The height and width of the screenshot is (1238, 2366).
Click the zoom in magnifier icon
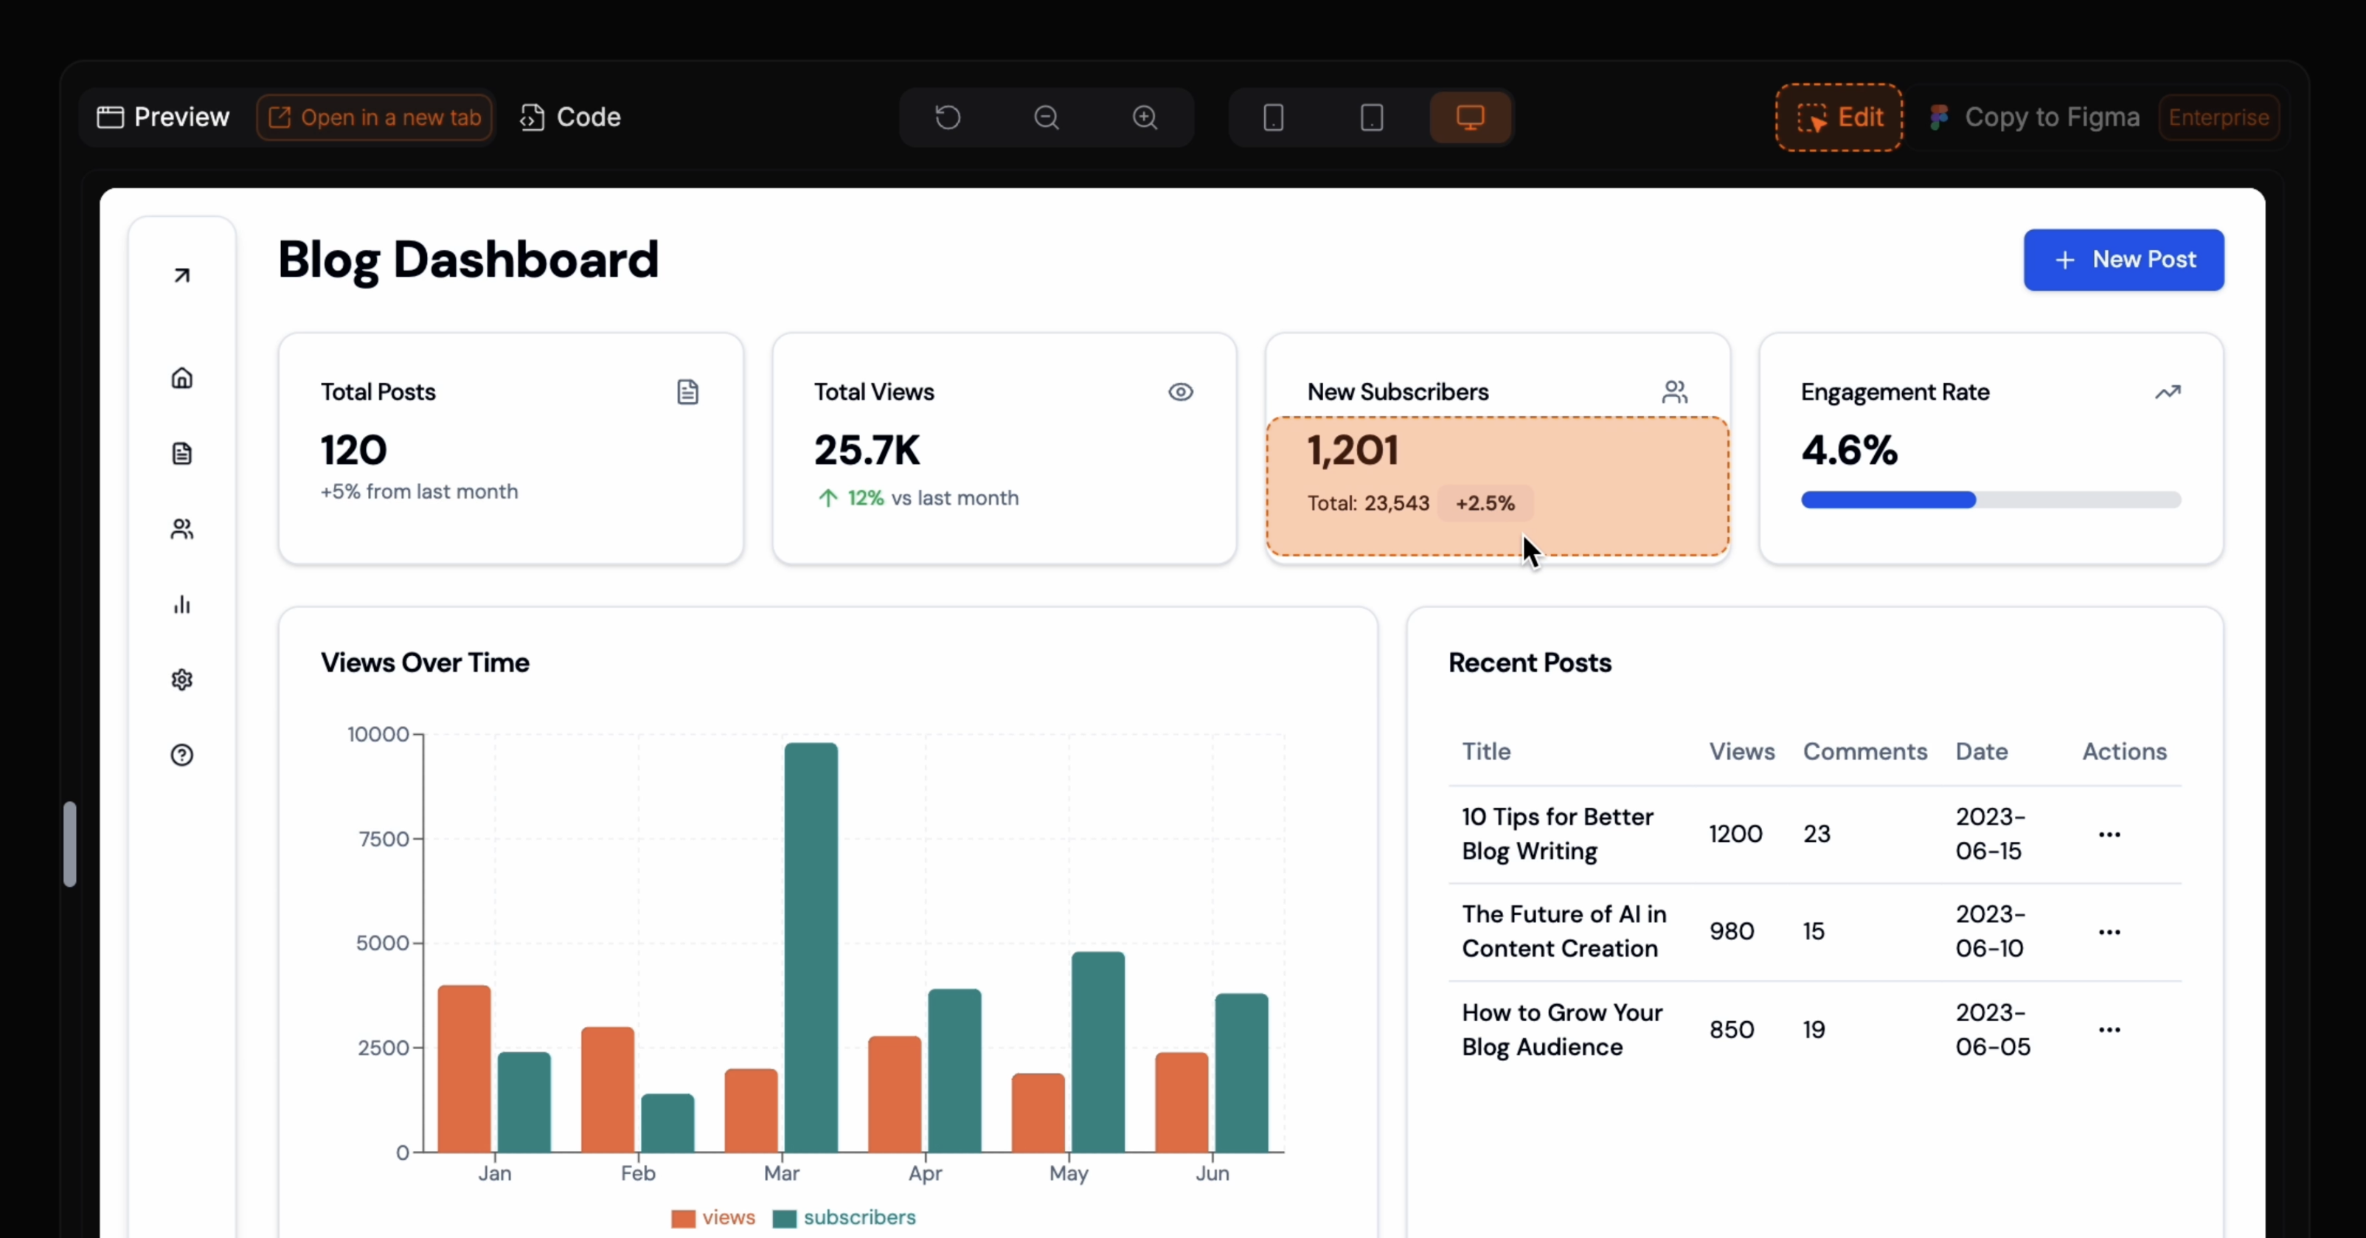click(x=1145, y=117)
